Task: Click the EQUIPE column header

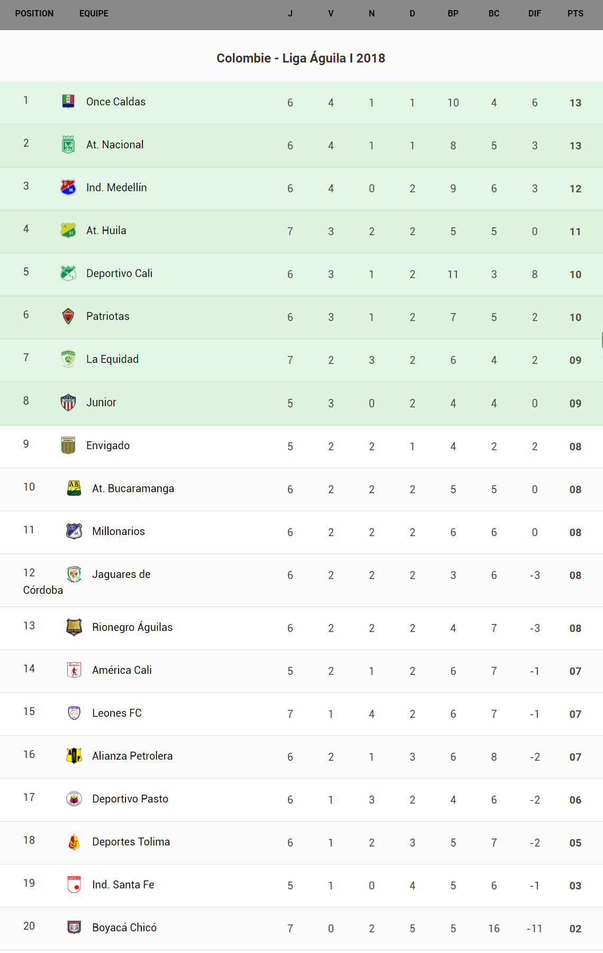Action: pyautogui.click(x=94, y=14)
